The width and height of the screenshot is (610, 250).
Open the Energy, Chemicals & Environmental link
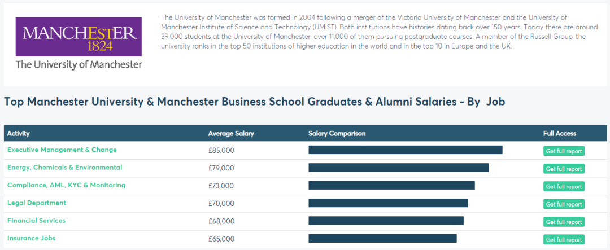(64, 168)
